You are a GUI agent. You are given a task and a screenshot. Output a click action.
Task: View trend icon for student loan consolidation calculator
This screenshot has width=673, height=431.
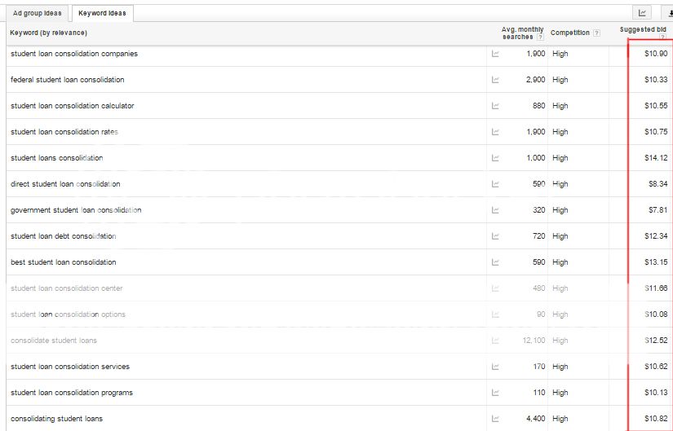click(495, 106)
